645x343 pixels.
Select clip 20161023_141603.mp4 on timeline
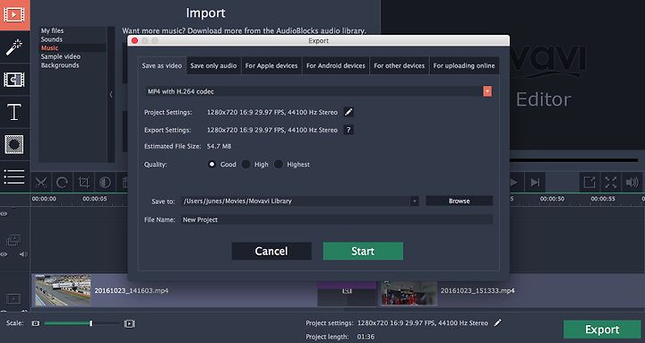pyautogui.click(x=174, y=291)
